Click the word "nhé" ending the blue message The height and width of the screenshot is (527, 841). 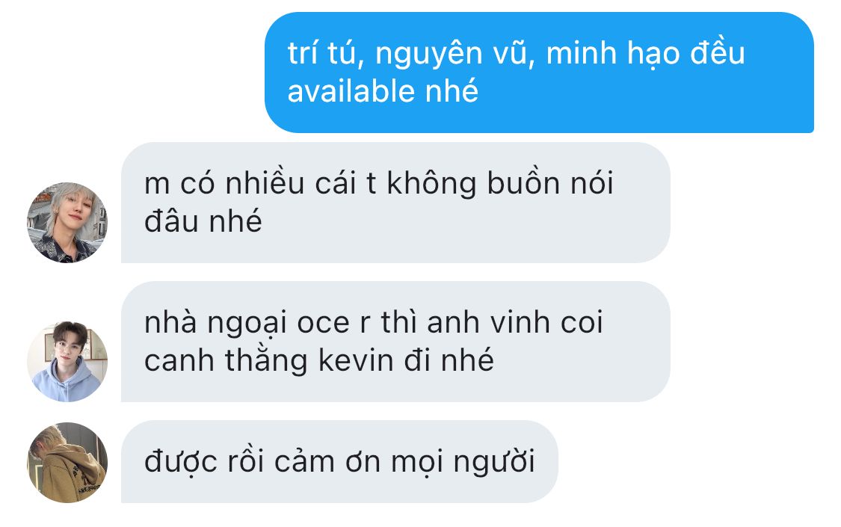452,91
